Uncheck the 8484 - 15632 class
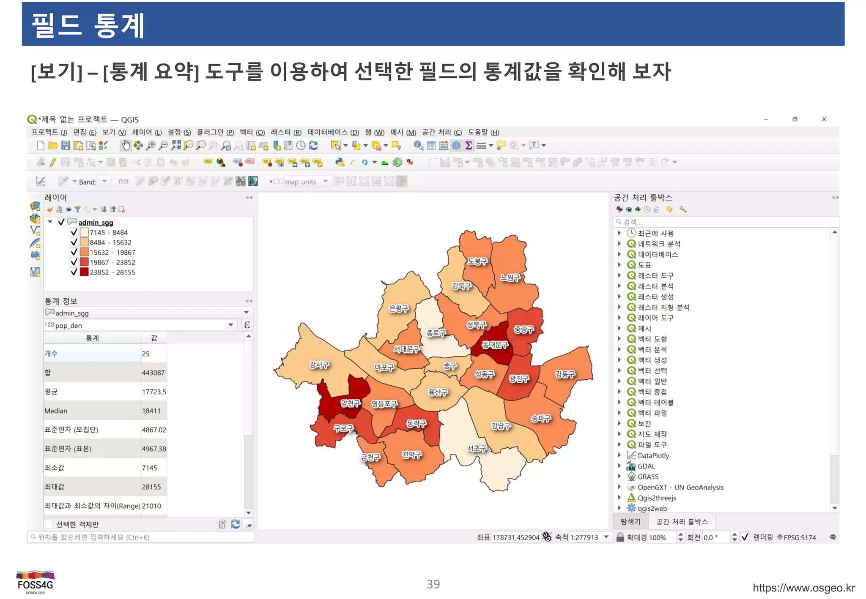This screenshot has height=599, width=866. 74,242
